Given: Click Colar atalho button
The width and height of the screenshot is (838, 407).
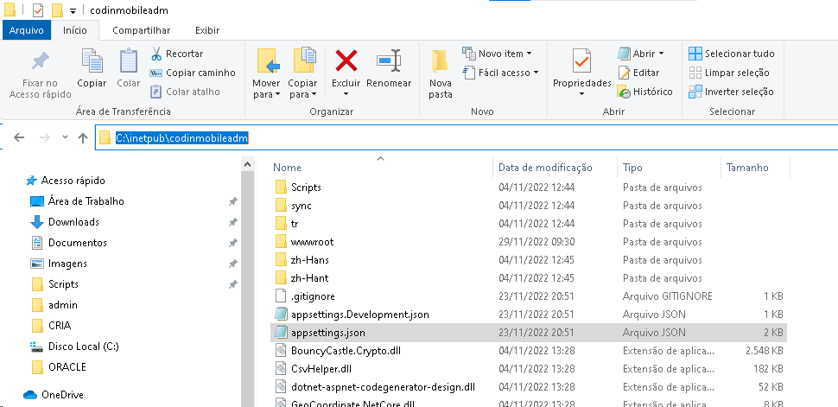Looking at the screenshot, I should (185, 92).
